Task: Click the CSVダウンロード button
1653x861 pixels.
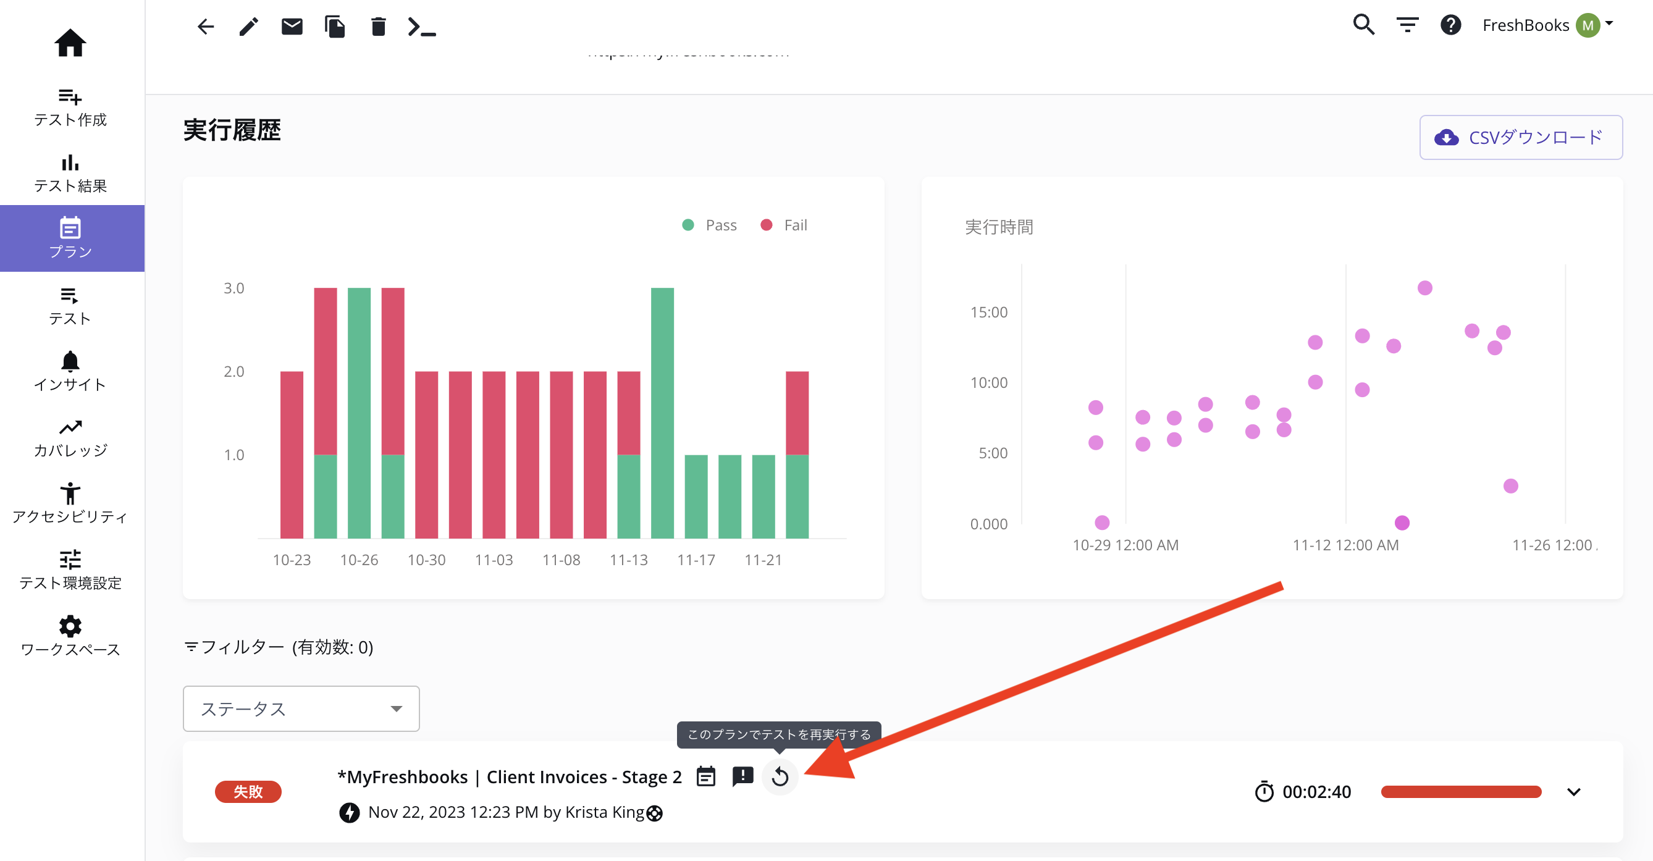Action: coord(1520,137)
